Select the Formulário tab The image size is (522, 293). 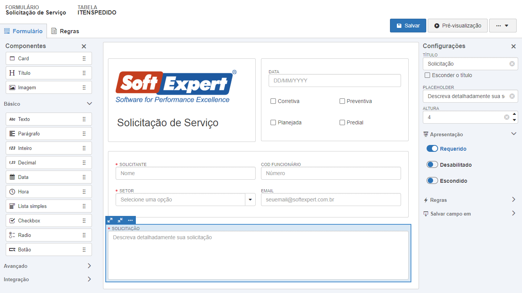[23, 31]
